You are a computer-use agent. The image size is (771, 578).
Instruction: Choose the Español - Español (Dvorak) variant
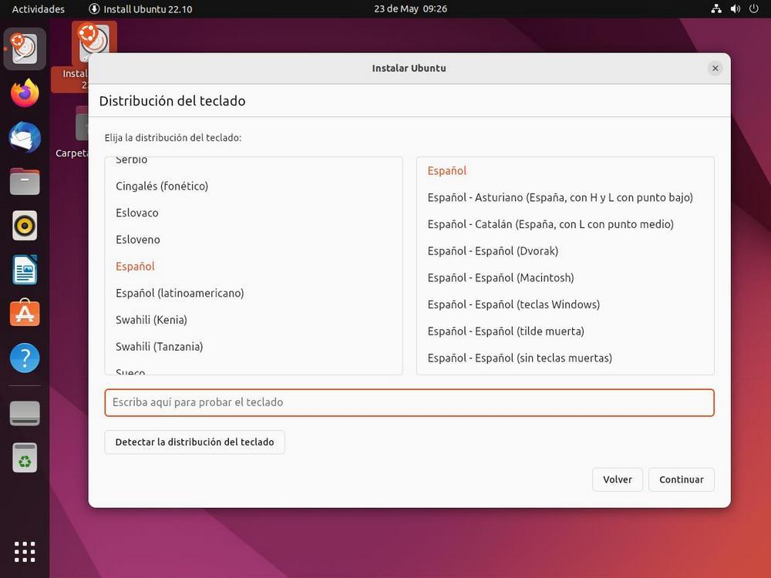point(565,251)
